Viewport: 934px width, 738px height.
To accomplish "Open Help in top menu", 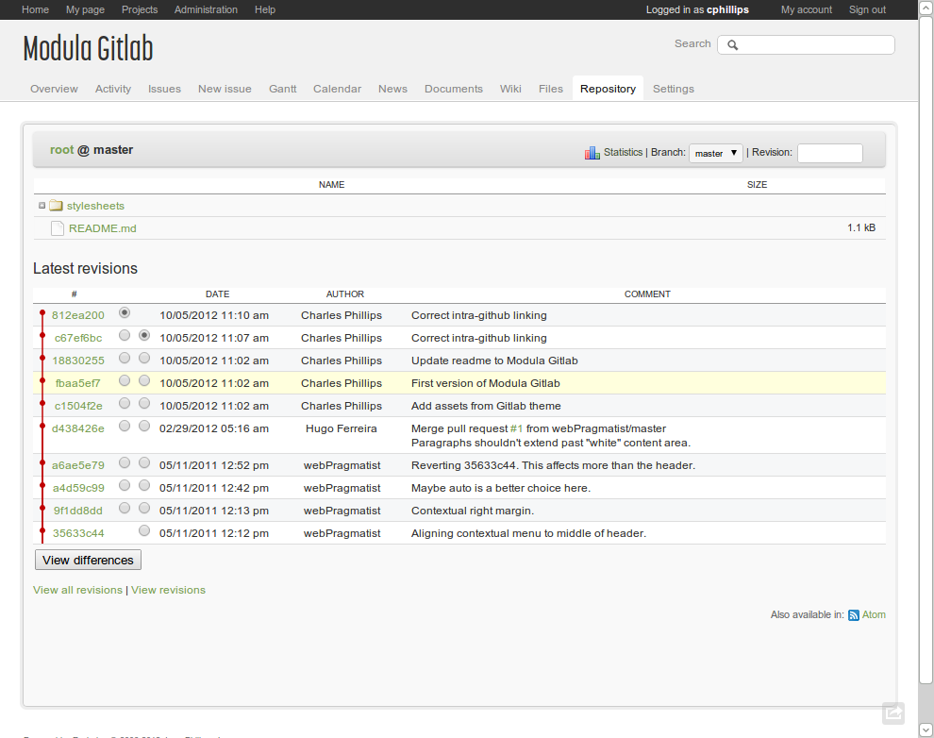I will point(265,9).
